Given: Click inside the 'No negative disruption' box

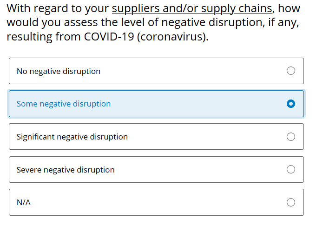Looking at the screenshot, I should point(157,71).
